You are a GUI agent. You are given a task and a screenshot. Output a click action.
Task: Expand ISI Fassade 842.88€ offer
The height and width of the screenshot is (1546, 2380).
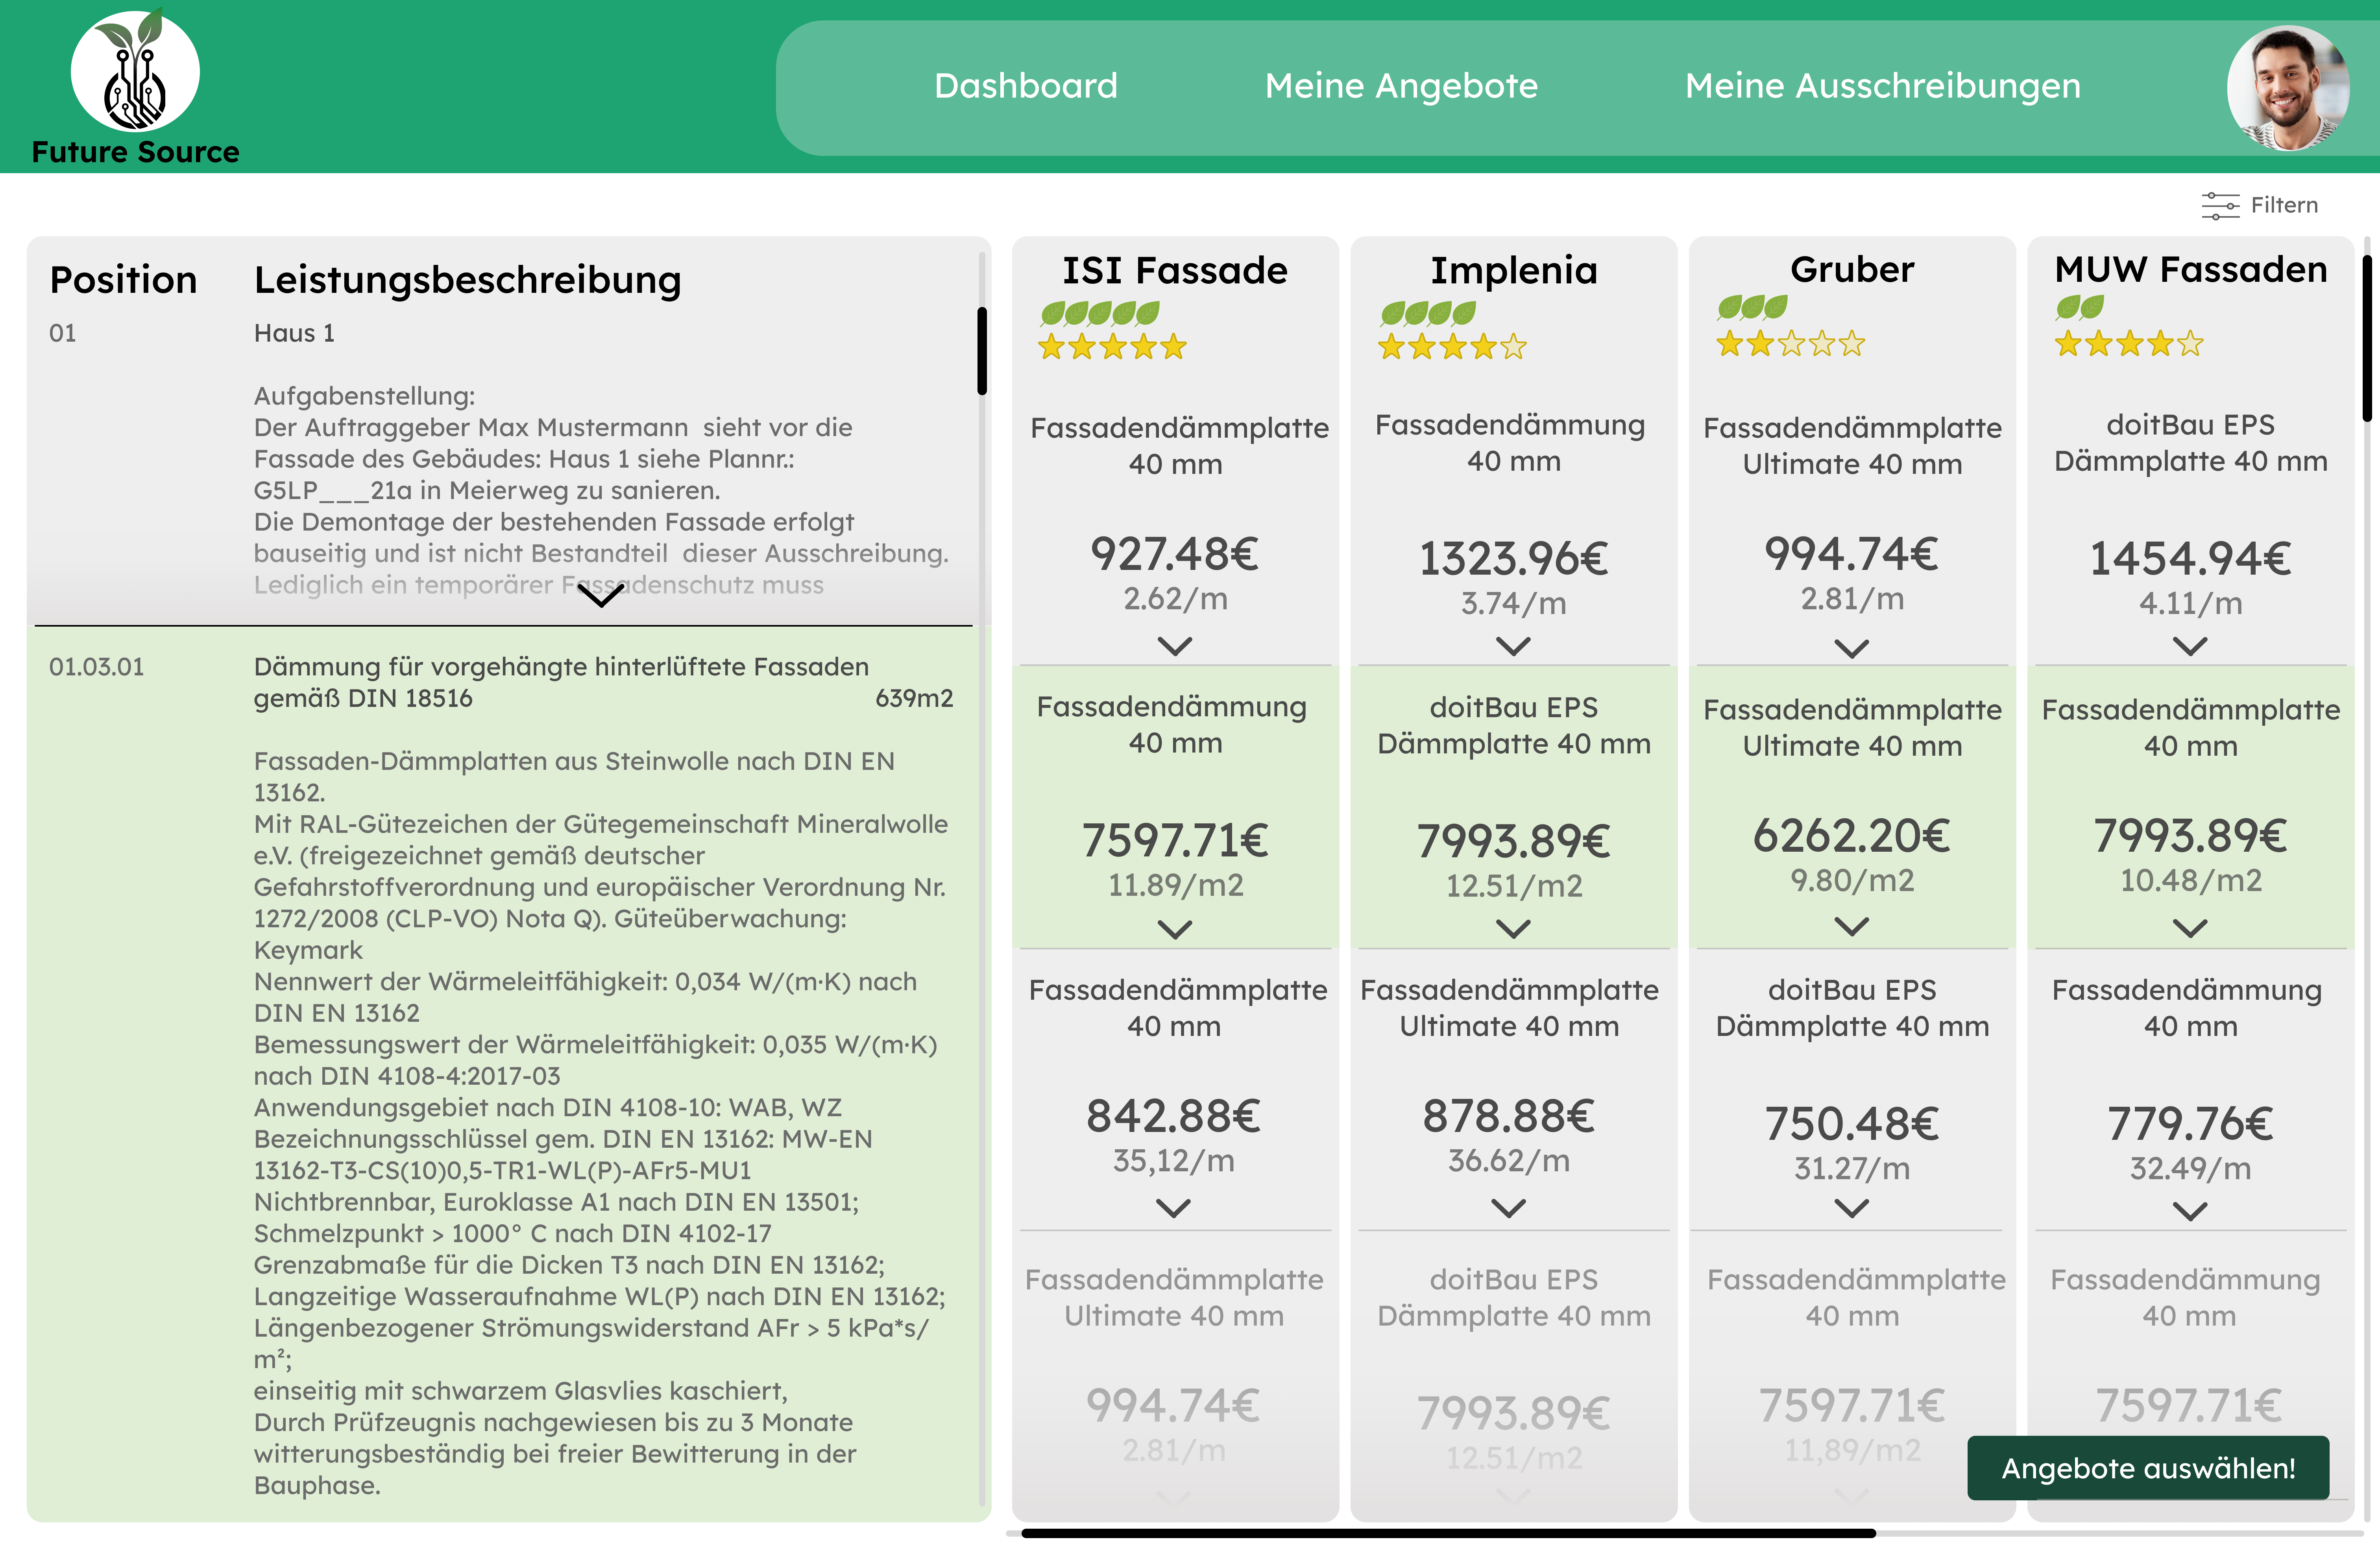tap(1173, 1209)
